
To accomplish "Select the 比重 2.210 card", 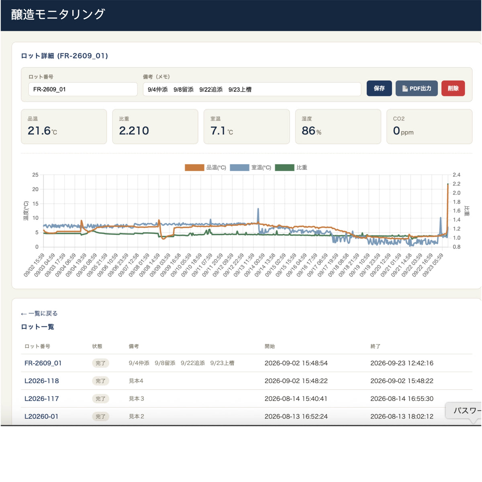I will pos(155,127).
